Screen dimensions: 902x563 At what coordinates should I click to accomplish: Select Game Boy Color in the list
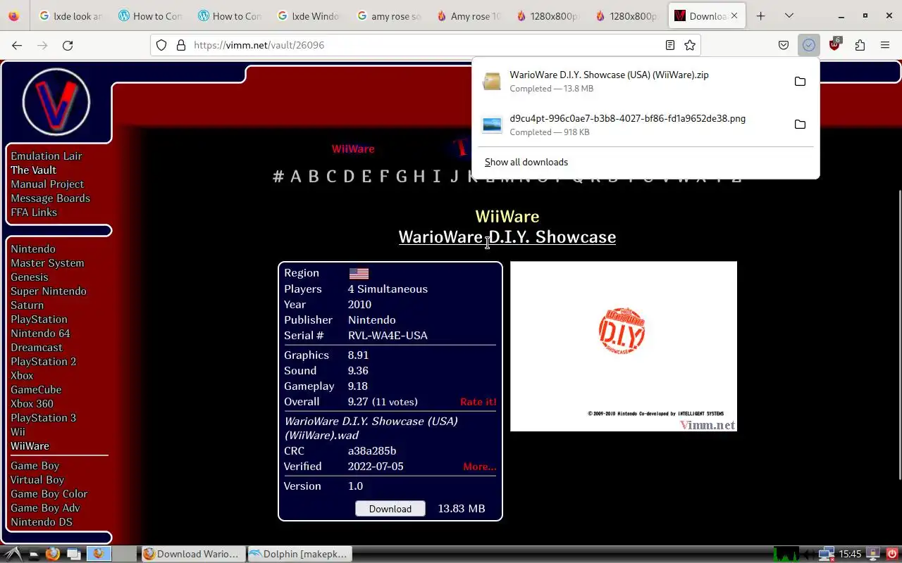coord(49,494)
